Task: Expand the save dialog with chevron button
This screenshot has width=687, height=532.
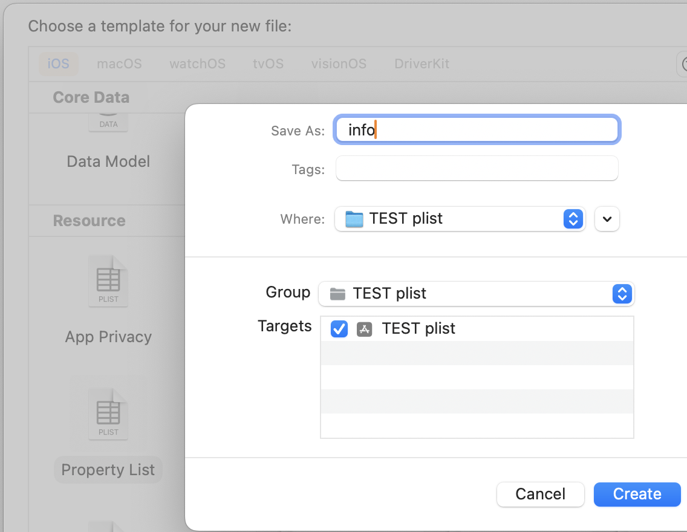Action: click(607, 219)
